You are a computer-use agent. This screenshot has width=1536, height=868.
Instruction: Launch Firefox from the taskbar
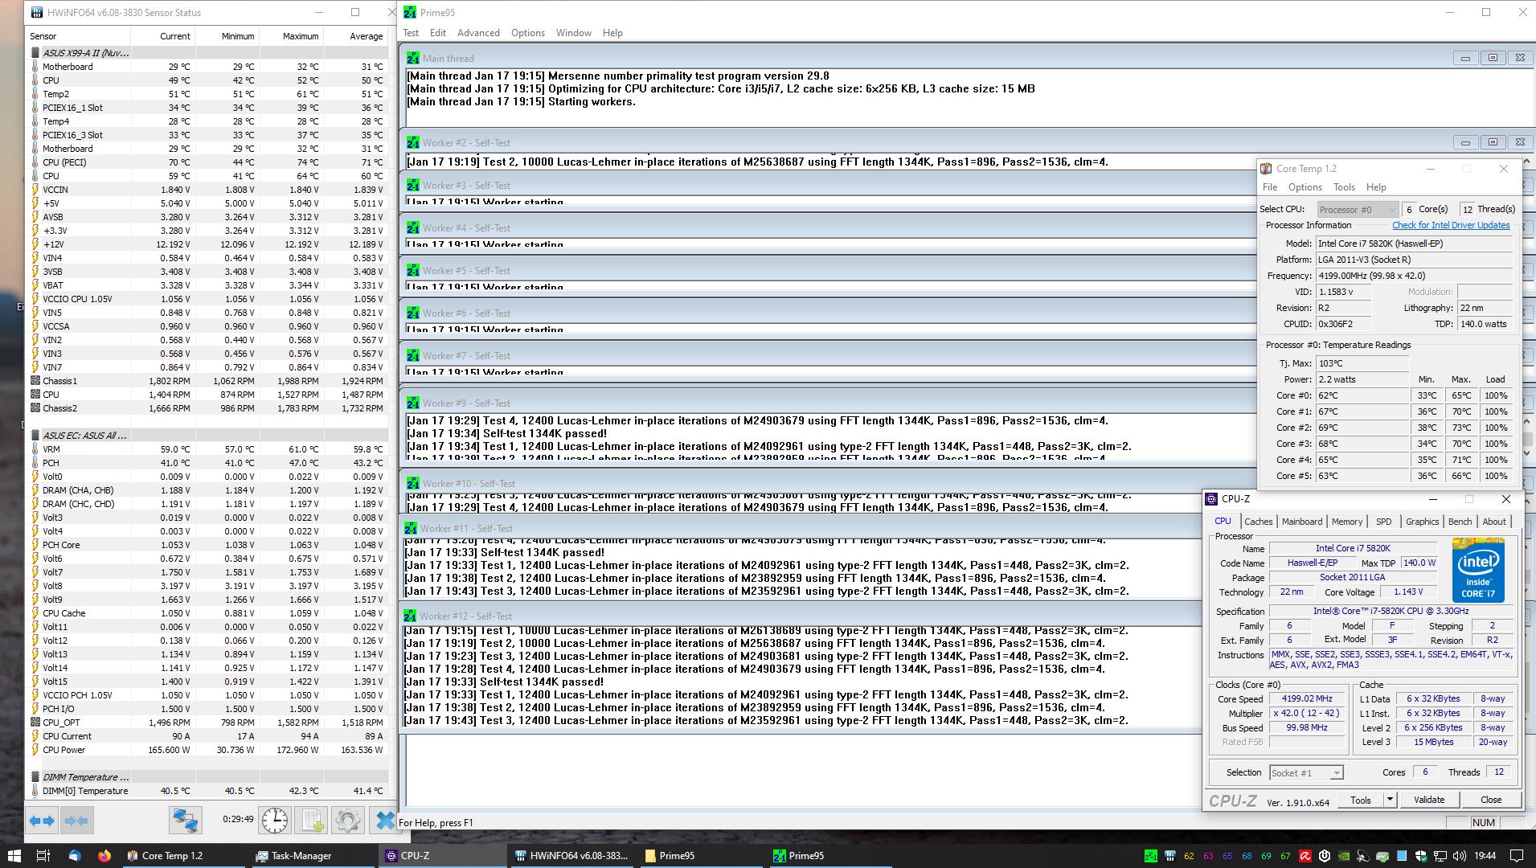(104, 856)
